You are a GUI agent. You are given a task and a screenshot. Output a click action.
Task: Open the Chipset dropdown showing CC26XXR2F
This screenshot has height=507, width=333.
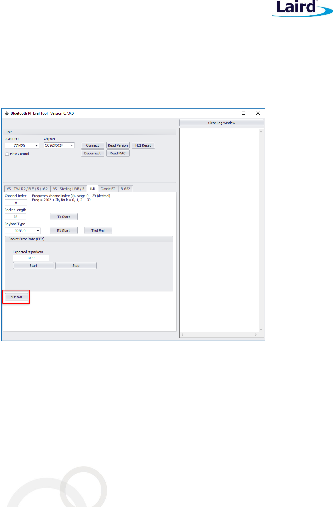pyautogui.click(x=59, y=145)
